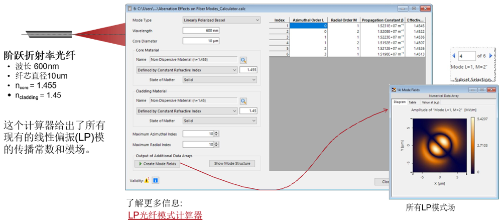Open the Core Material magnifier search icon
Screen dimensions: 504x223
243,60
